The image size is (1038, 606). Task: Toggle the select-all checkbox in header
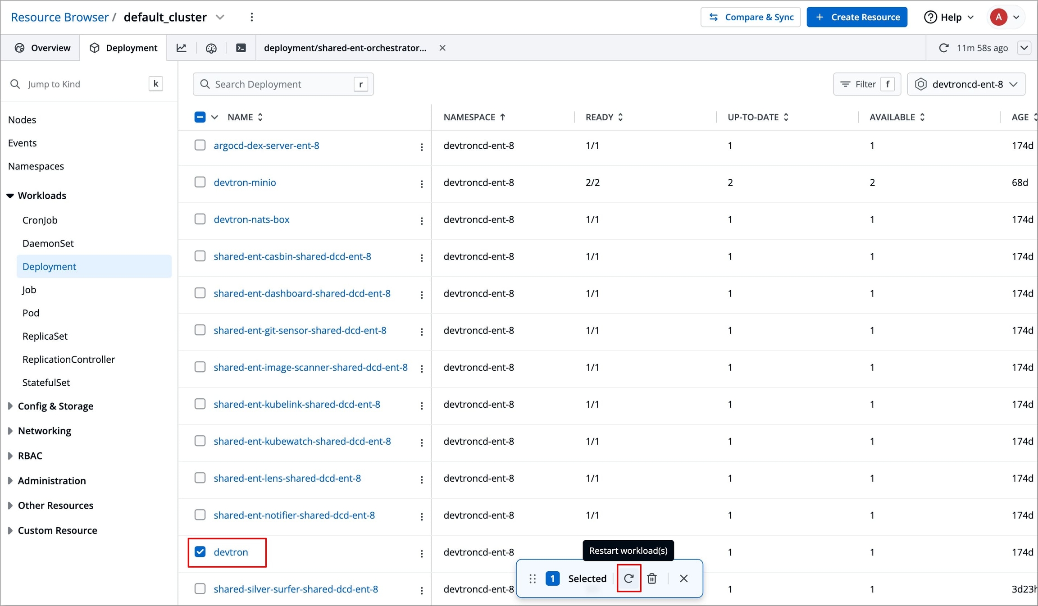(200, 117)
